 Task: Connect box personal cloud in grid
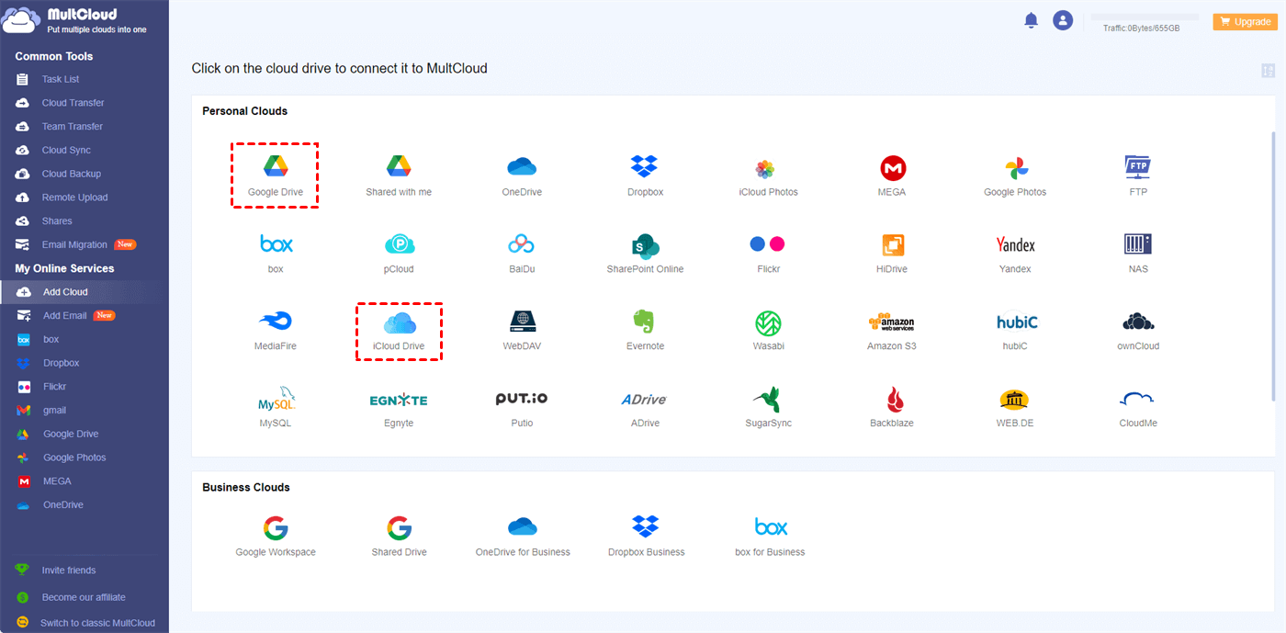pyautogui.click(x=276, y=252)
